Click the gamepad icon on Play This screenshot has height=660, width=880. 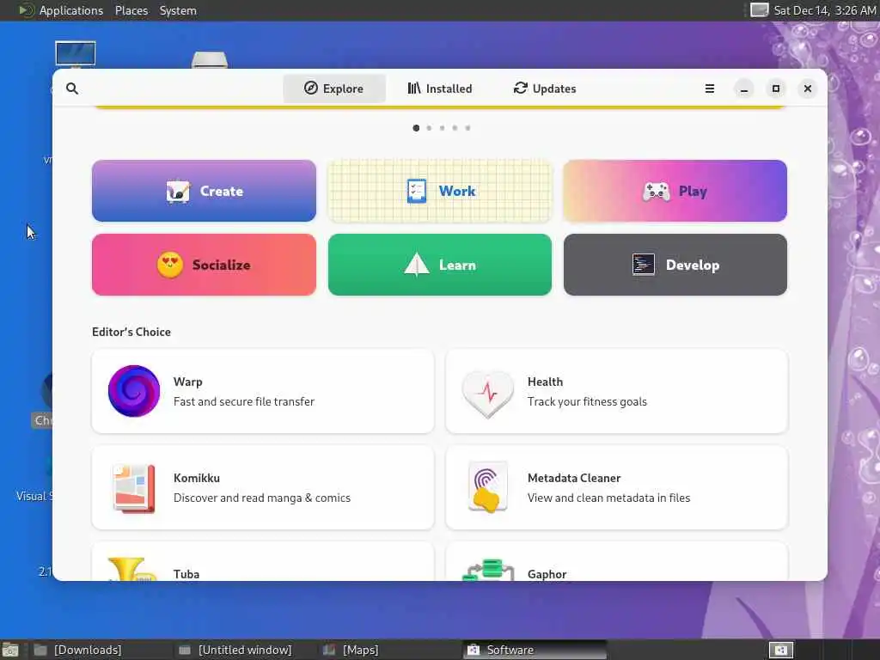656,192
